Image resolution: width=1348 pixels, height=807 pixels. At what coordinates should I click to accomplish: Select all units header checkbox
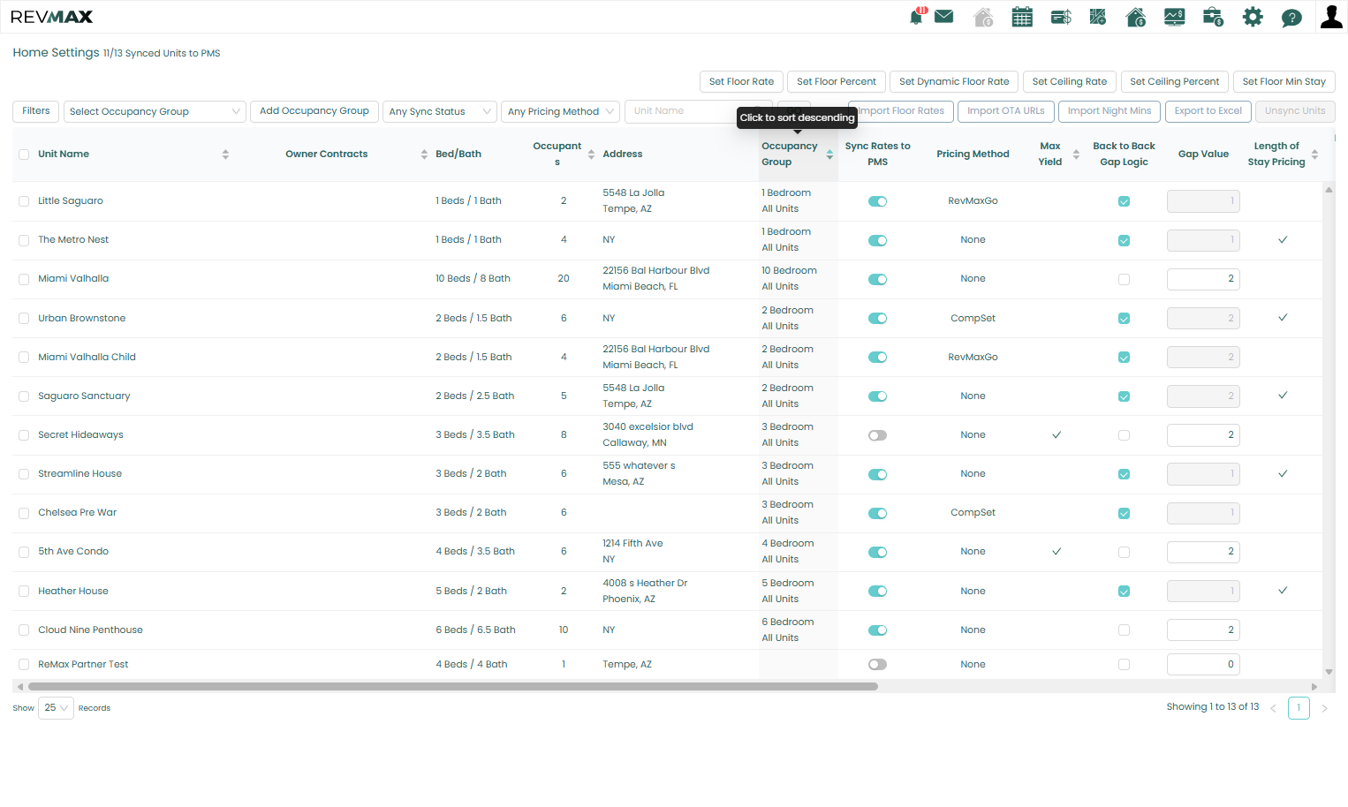[x=24, y=155]
